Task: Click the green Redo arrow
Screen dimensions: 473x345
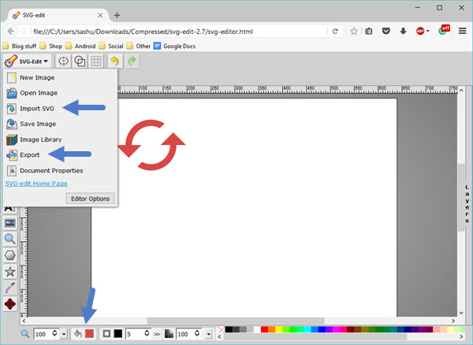Action: click(131, 61)
